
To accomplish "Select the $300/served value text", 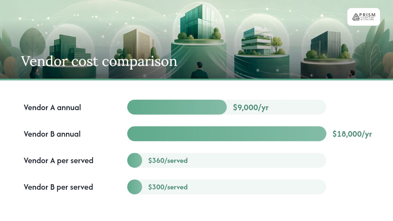I will click(x=168, y=187).
